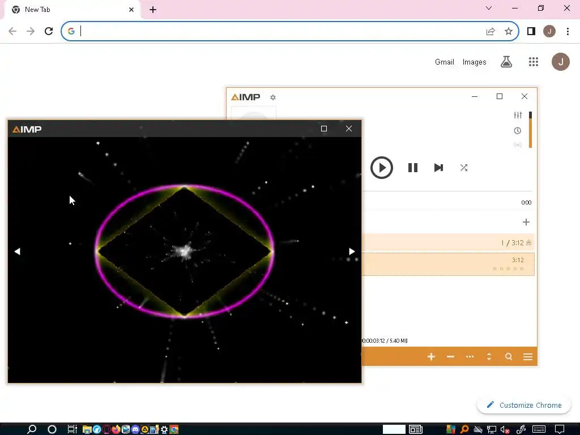Open the AIMP sleep timer clock icon
This screenshot has width=580, height=435.
(x=518, y=131)
